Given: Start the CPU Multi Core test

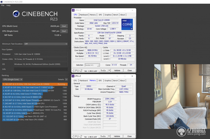Looking at the screenshot, I should (64, 26).
